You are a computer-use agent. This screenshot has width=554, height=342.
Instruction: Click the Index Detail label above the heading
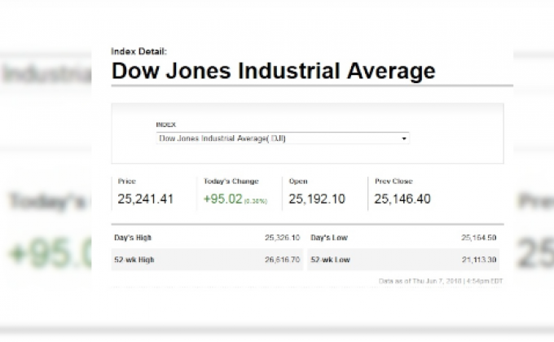click(x=138, y=51)
